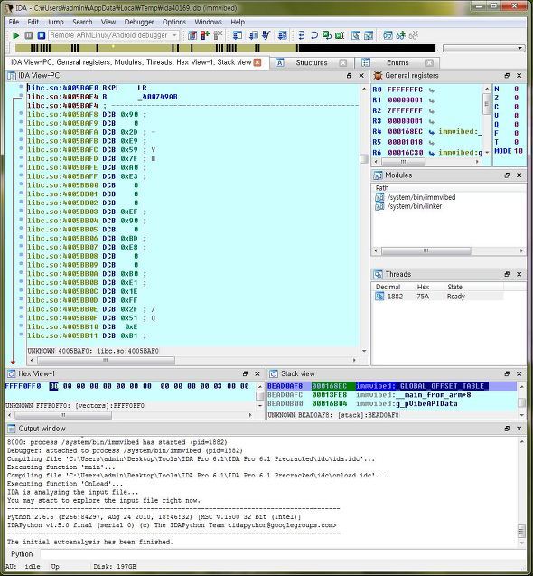Viewport: 533px width, 576px height.
Task: Focus the Python command input field
Action: [x=283, y=554]
